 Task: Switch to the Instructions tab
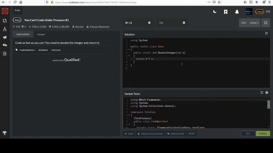click(x=23, y=34)
